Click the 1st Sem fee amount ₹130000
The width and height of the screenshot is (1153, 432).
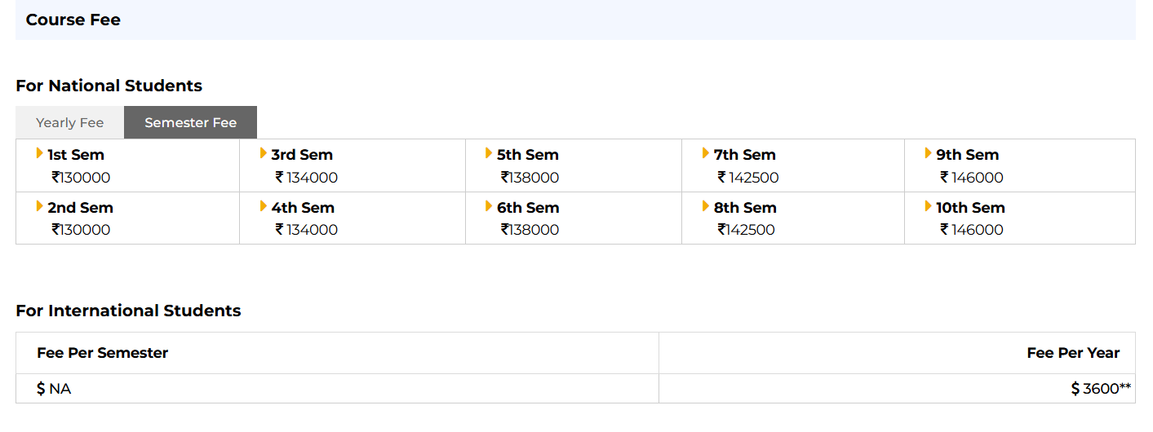(x=81, y=178)
